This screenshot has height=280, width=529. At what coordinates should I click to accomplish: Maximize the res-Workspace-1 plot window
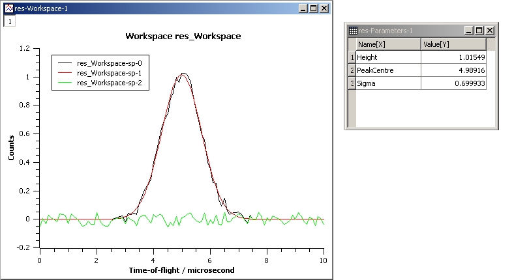[x=314, y=8]
